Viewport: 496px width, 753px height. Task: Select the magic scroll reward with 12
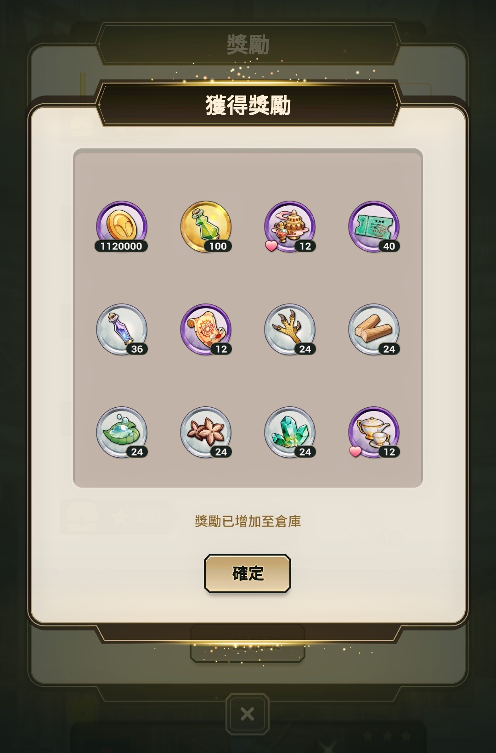pyautogui.click(x=206, y=330)
